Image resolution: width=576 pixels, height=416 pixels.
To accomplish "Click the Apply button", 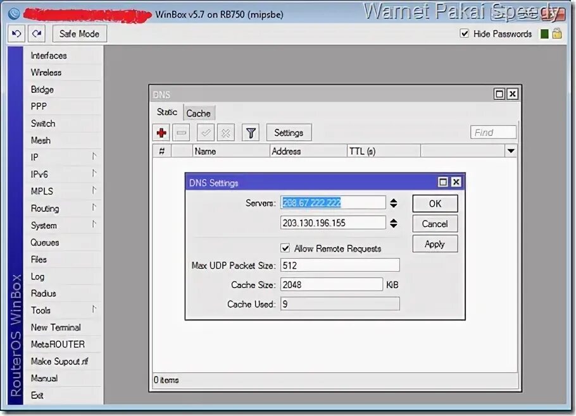I will tap(435, 244).
